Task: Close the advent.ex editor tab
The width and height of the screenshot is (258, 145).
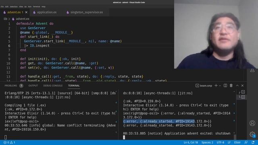Action: 26,12
